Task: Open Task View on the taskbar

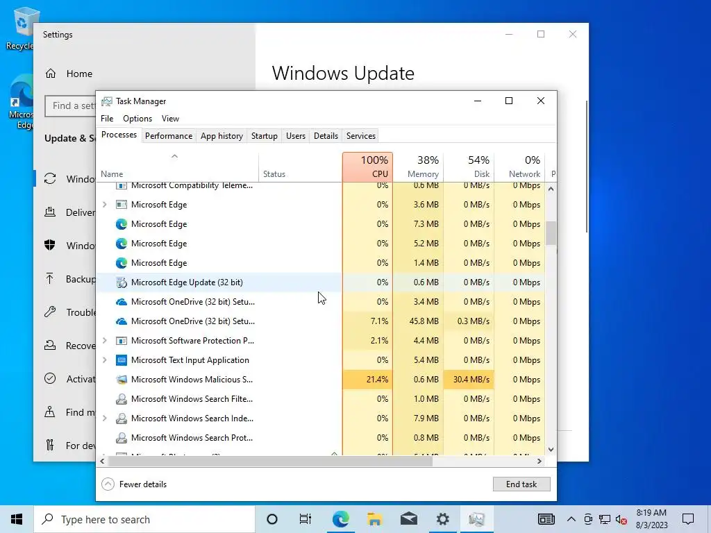Action: pos(306,519)
